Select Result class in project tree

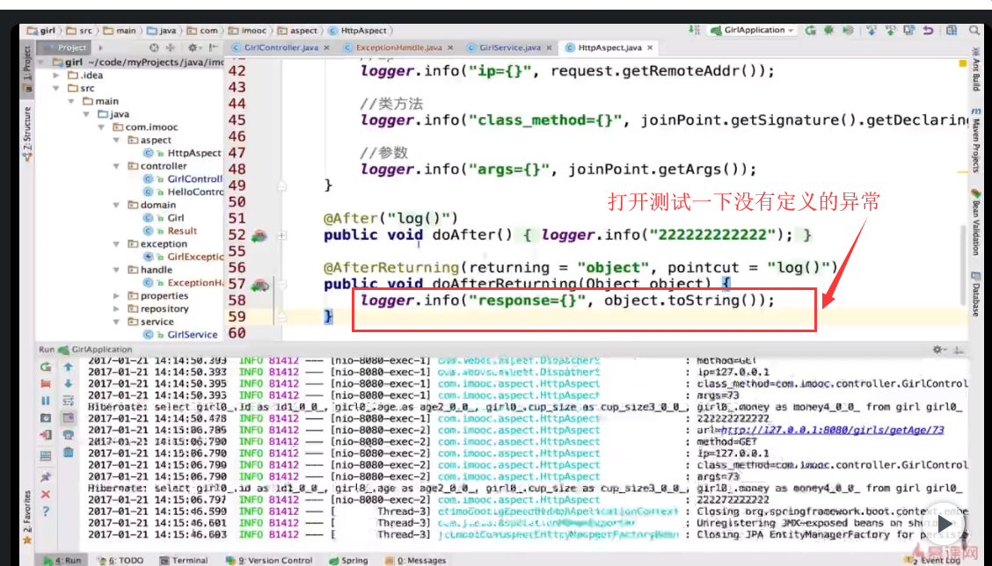coord(182,231)
